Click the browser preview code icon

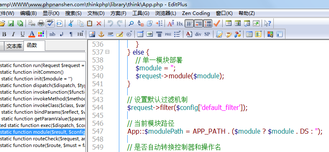(x=59, y=23)
